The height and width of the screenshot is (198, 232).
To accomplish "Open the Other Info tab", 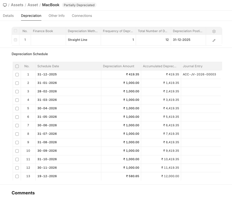I will point(57,16).
